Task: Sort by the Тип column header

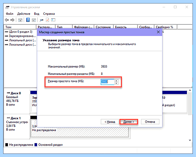Action: (x=64, y=27)
